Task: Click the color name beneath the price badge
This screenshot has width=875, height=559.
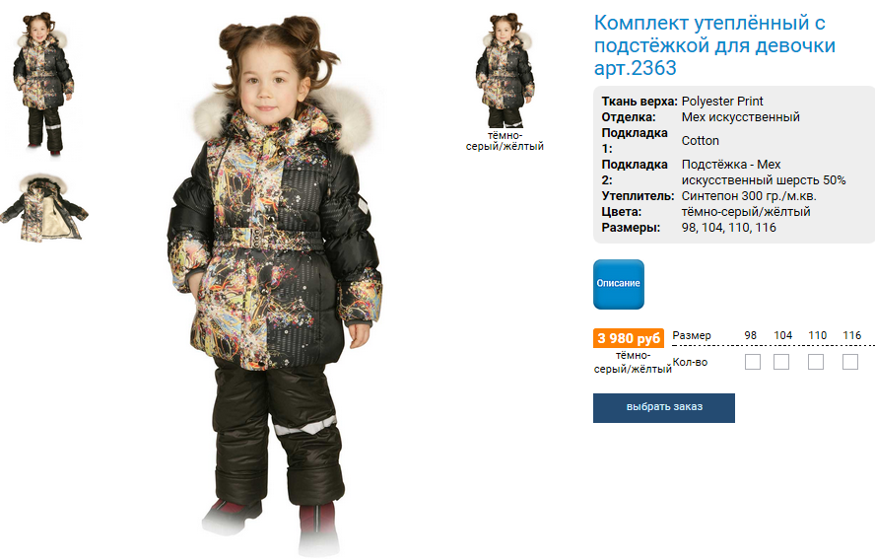Action: 633,362
